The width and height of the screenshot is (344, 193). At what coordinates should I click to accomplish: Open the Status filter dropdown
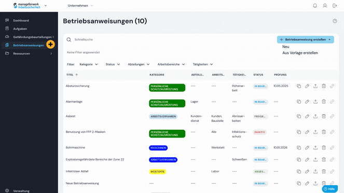pyautogui.click(x=113, y=64)
